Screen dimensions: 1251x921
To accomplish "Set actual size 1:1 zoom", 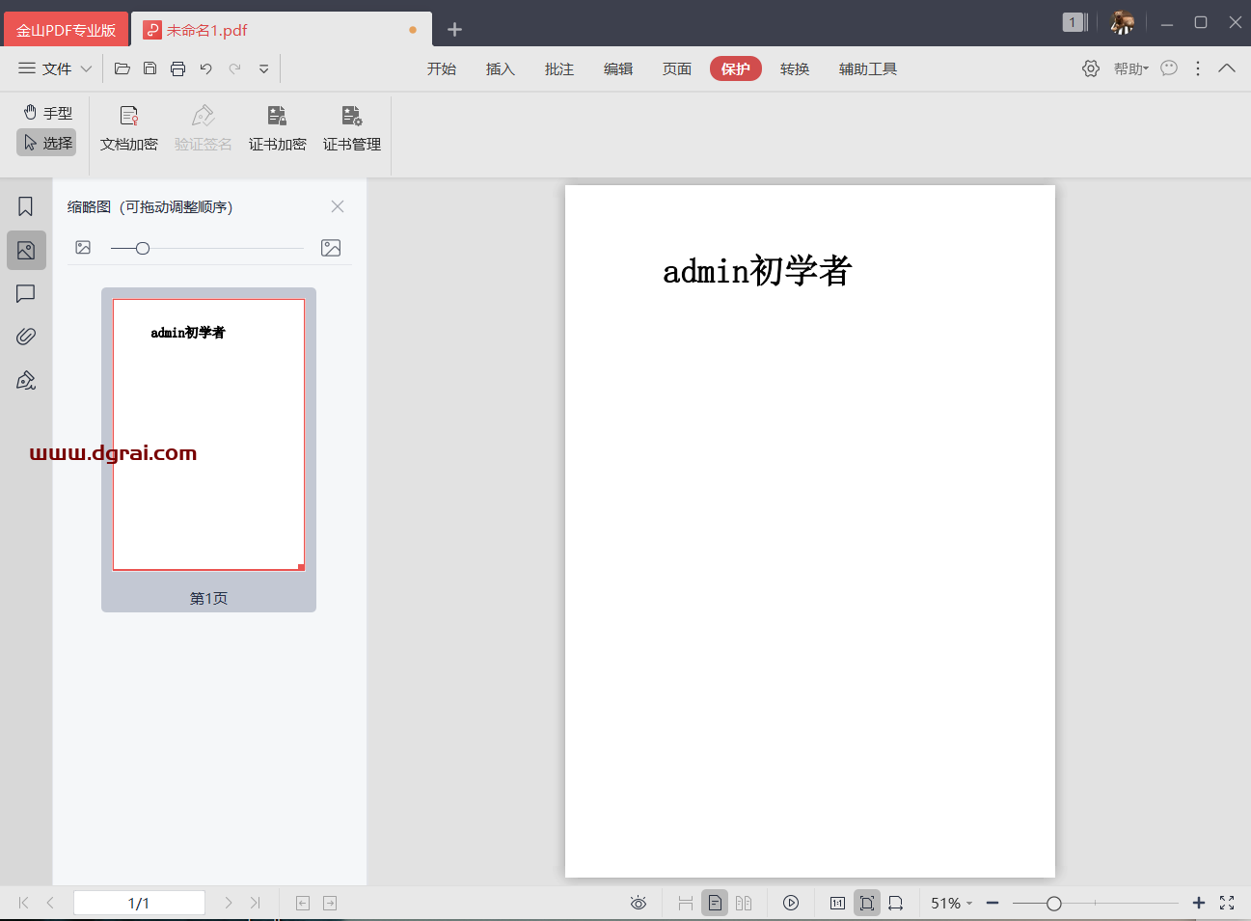I will point(838,903).
